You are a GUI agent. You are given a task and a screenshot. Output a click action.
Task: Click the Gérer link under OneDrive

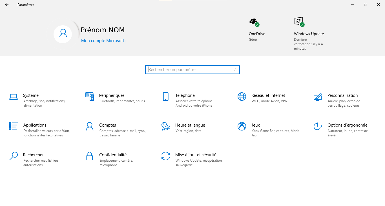[x=253, y=40]
